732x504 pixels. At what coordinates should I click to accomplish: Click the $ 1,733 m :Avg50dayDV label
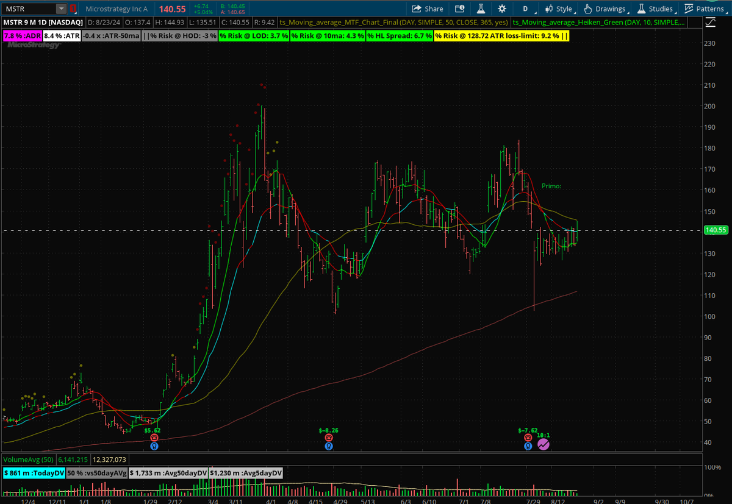(x=169, y=473)
